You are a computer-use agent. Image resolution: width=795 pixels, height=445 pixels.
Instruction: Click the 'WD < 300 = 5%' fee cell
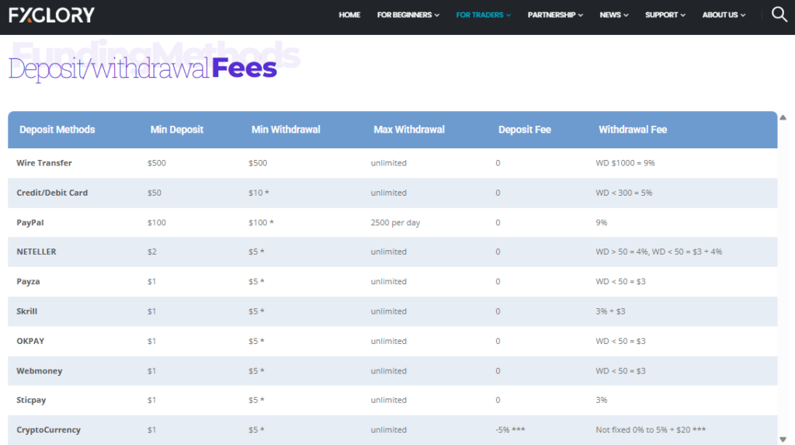(x=624, y=193)
